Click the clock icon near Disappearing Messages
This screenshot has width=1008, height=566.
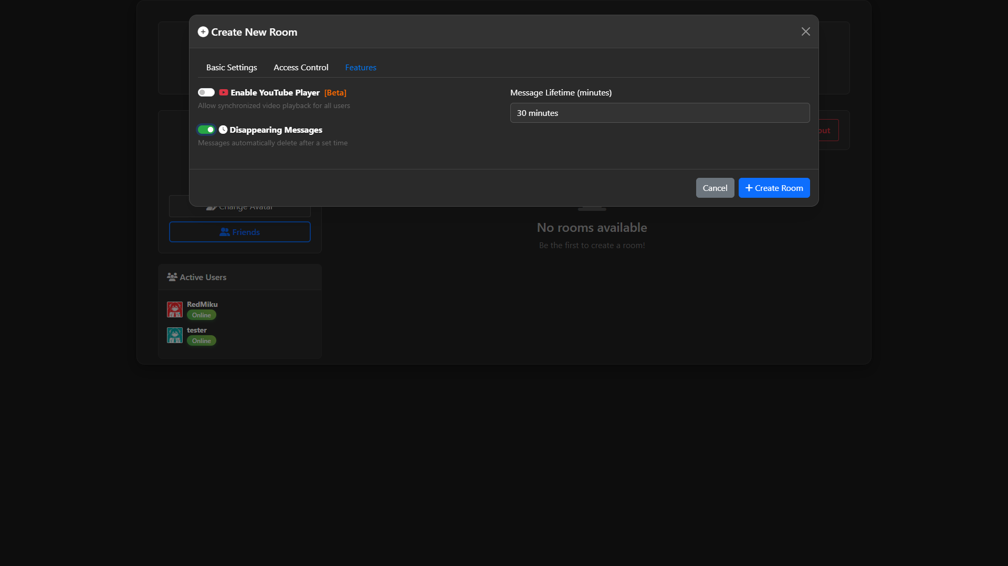pyautogui.click(x=223, y=130)
